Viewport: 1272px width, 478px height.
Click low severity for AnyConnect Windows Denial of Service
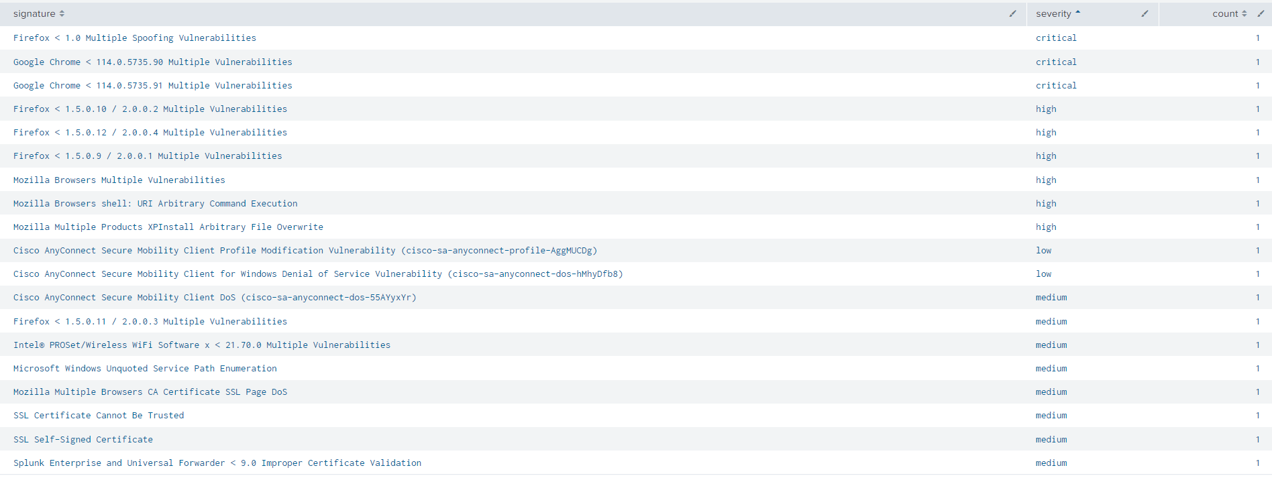(x=1044, y=274)
